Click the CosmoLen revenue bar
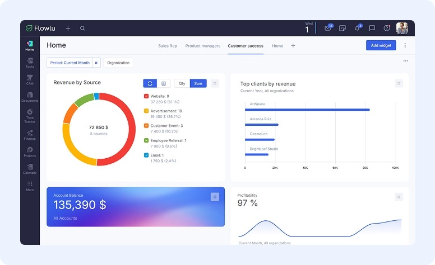435x265 pixels. coord(260,140)
